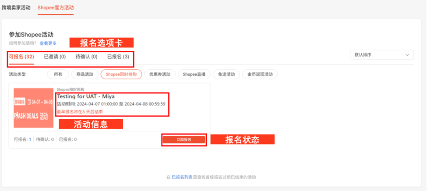Click the chevron in the 默认排序 box
427x192 pixels.
[x=407, y=55]
